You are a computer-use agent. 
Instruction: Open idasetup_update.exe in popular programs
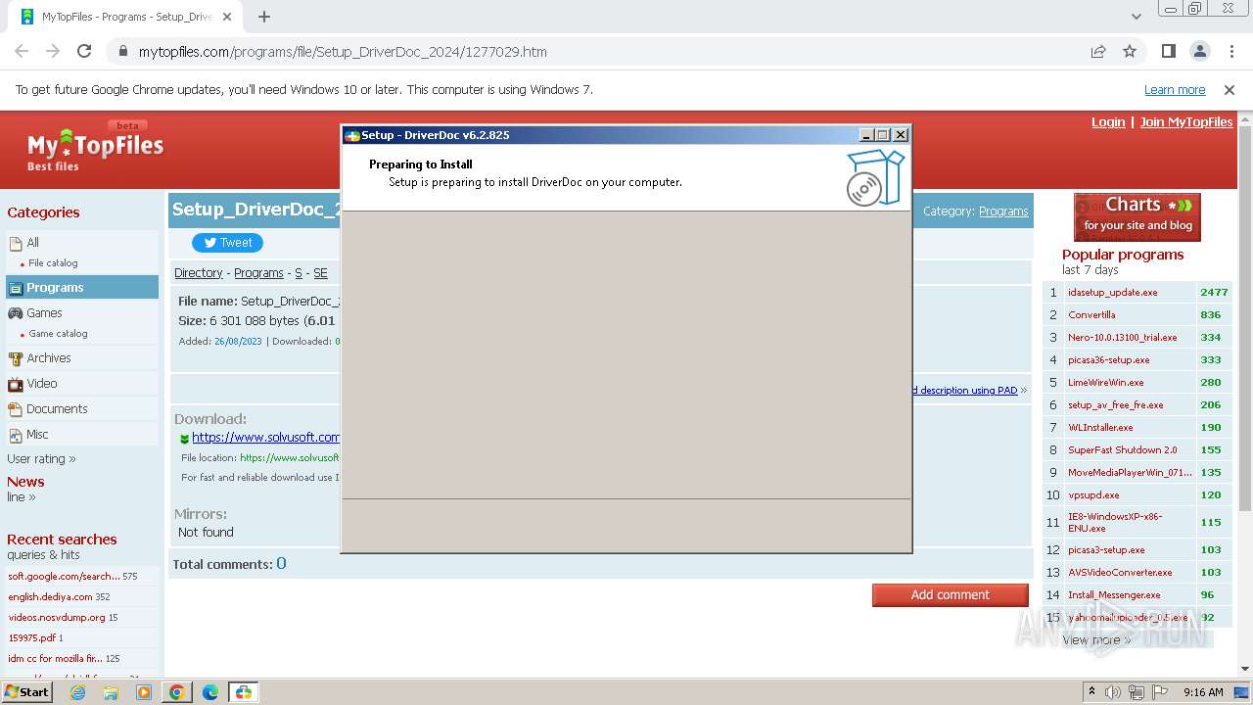[1112, 292]
